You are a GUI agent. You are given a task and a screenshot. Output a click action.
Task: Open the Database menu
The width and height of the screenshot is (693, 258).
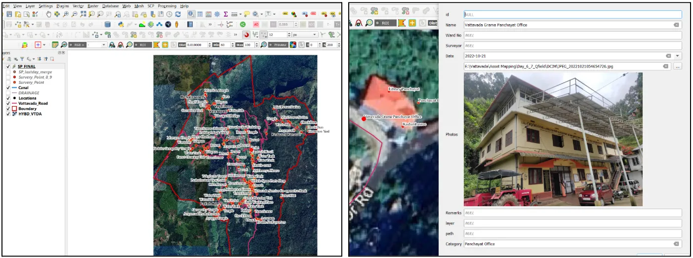111,6
